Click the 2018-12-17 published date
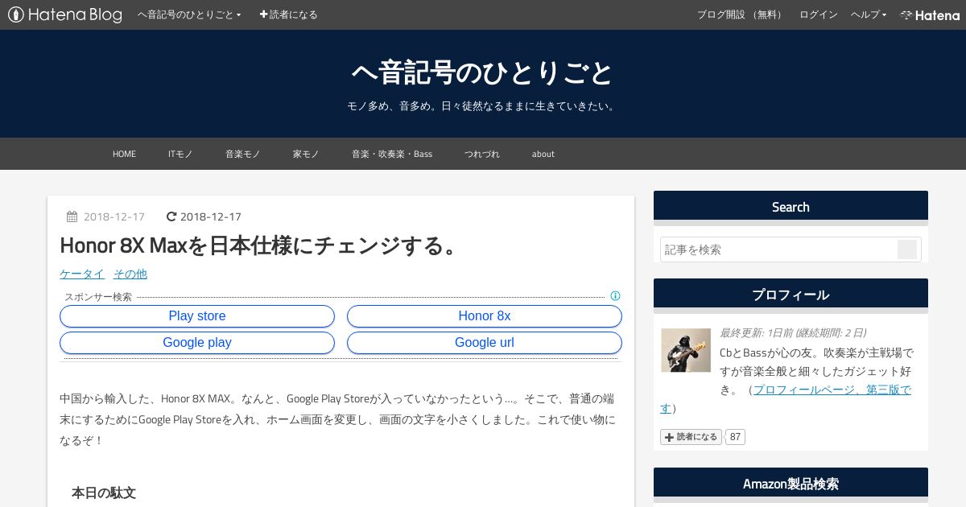The image size is (966, 507). (x=114, y=216)
